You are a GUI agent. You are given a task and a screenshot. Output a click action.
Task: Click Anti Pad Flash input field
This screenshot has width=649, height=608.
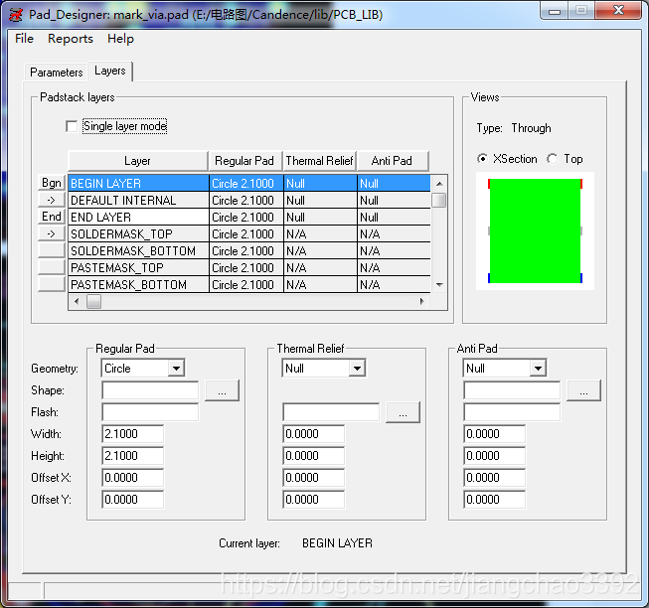(x=512, y=412)
